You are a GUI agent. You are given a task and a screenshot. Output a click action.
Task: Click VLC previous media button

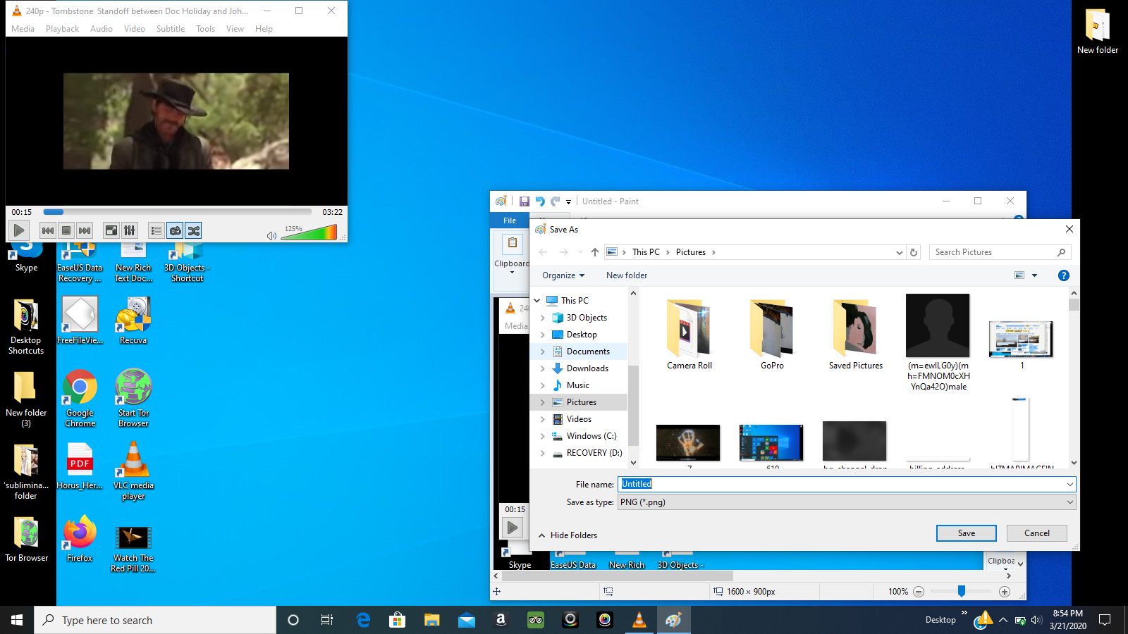click(48, 230)
